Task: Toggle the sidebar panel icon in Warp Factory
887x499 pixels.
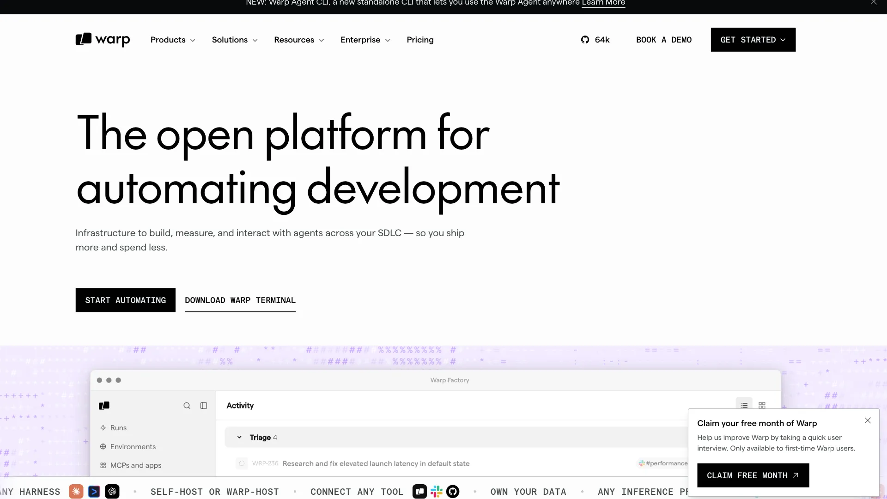Action: 204,406
